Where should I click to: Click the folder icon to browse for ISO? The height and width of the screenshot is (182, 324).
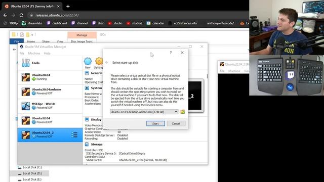pyautogui.click(x=182, y=112)
